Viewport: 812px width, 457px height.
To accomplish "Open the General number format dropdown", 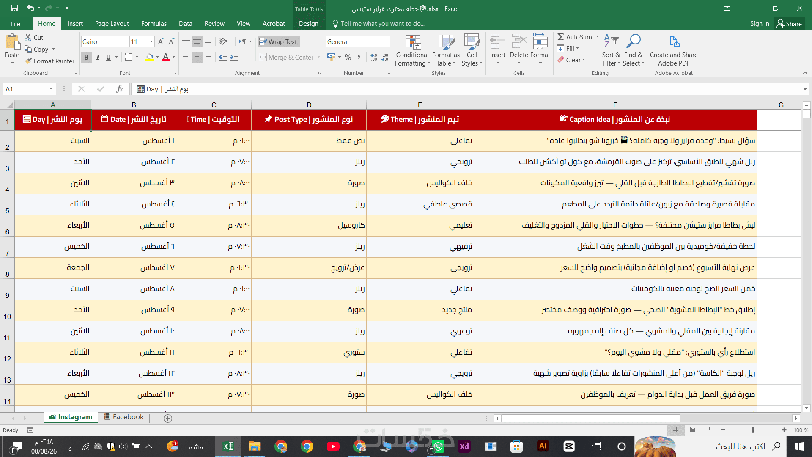I will 387,41.
